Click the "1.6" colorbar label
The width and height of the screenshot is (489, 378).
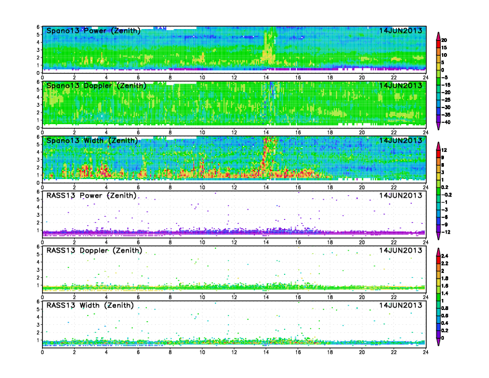click(445, 286)
